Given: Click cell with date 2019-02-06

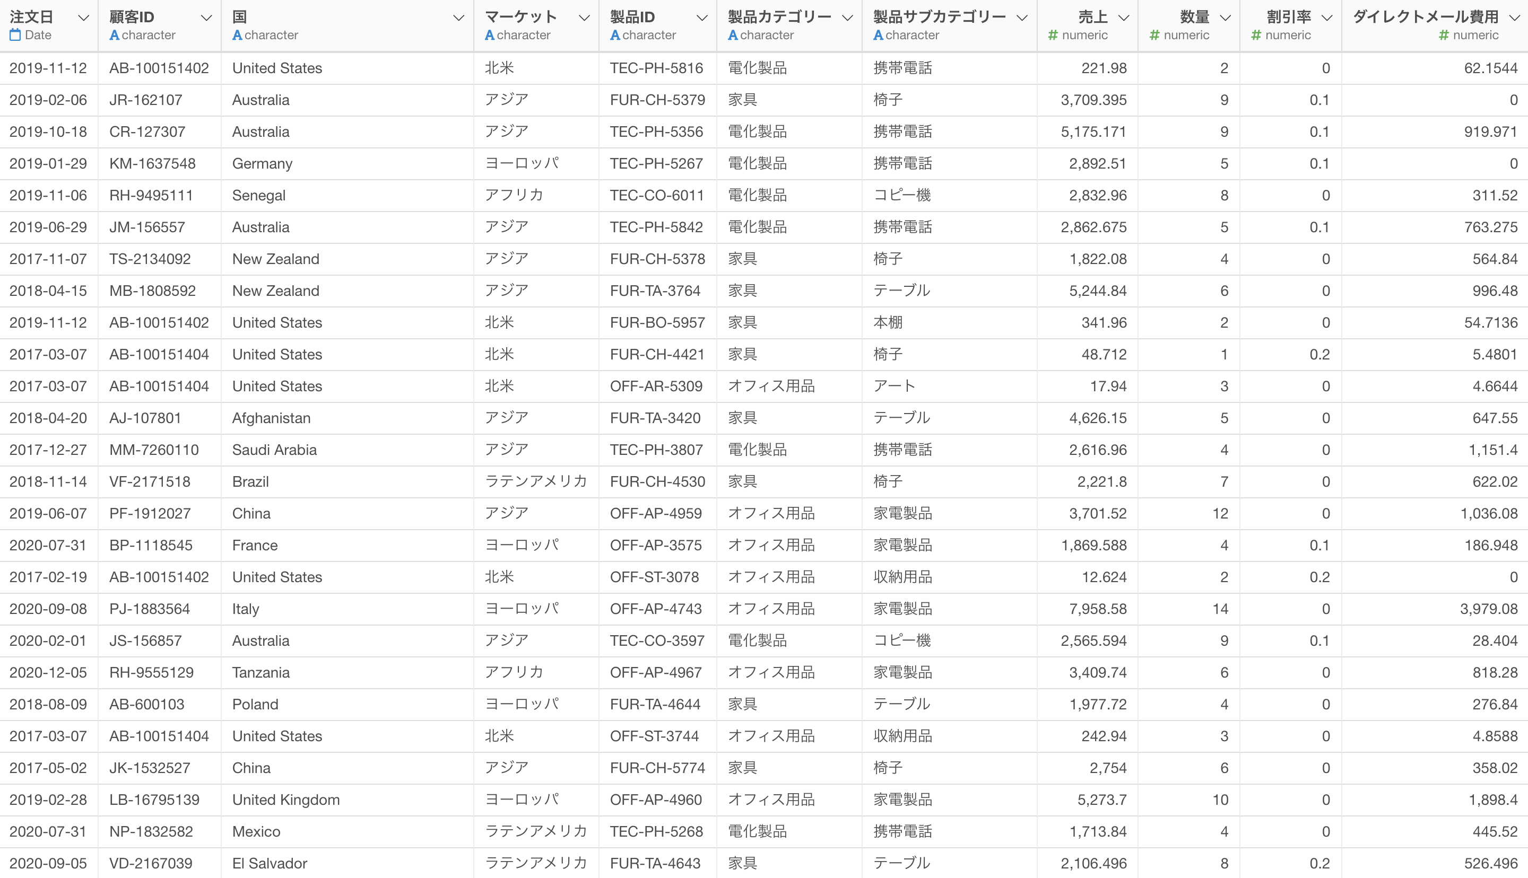Looking at the screenshot, I should (x=48, y=100).
